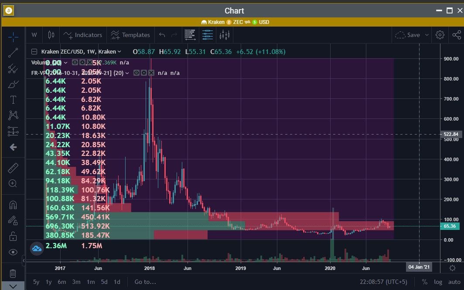The image size is (464, 290).
Task: Open the time axis settings gear
Action: (x=452, y=268)
